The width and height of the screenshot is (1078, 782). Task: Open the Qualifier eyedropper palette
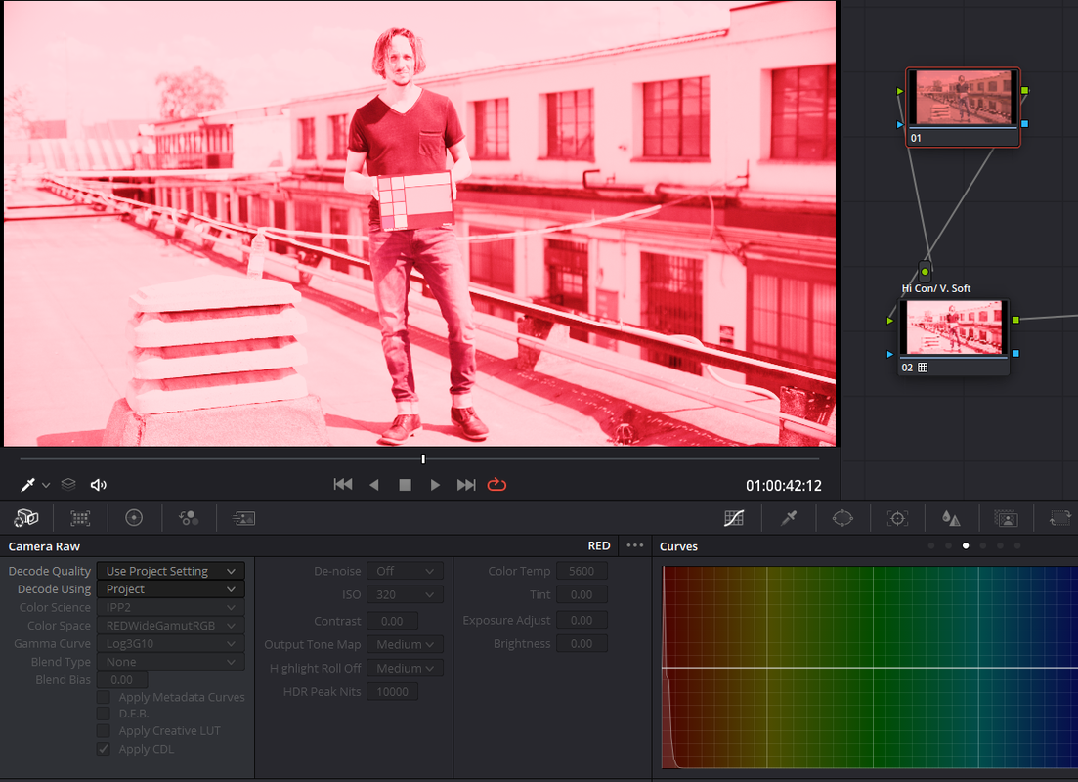pos(789,518)
